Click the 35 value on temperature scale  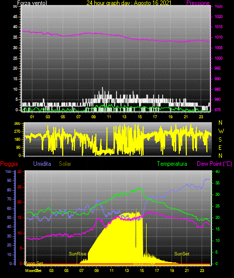[x=217, y=183]
